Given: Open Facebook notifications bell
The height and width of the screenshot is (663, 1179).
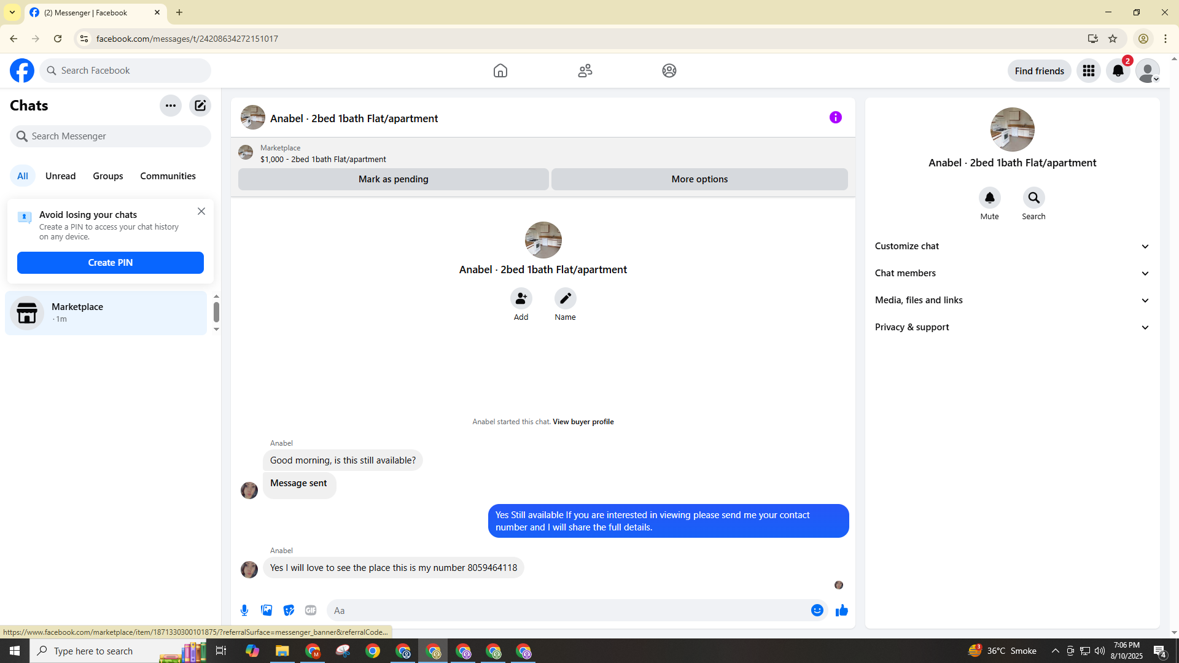Looking at the screenshot, I should click(1118, 71).
